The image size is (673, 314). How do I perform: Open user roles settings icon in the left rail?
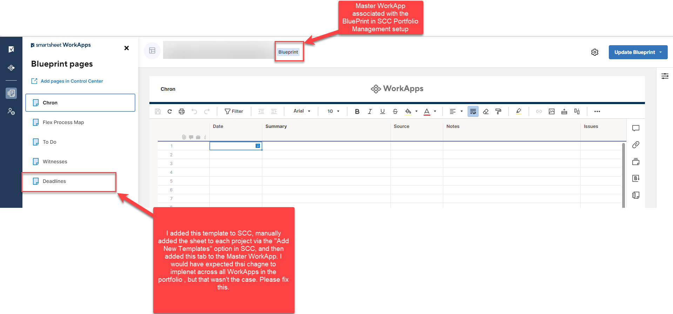11,111
